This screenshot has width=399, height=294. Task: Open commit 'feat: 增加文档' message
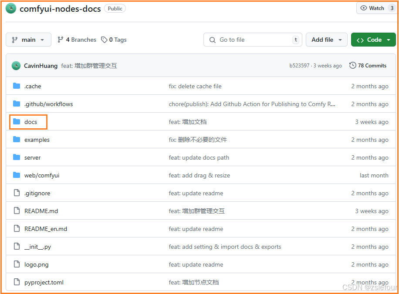[x=188, y=122]
